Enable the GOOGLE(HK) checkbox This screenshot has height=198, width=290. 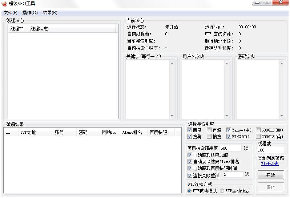tap(258, 130)
